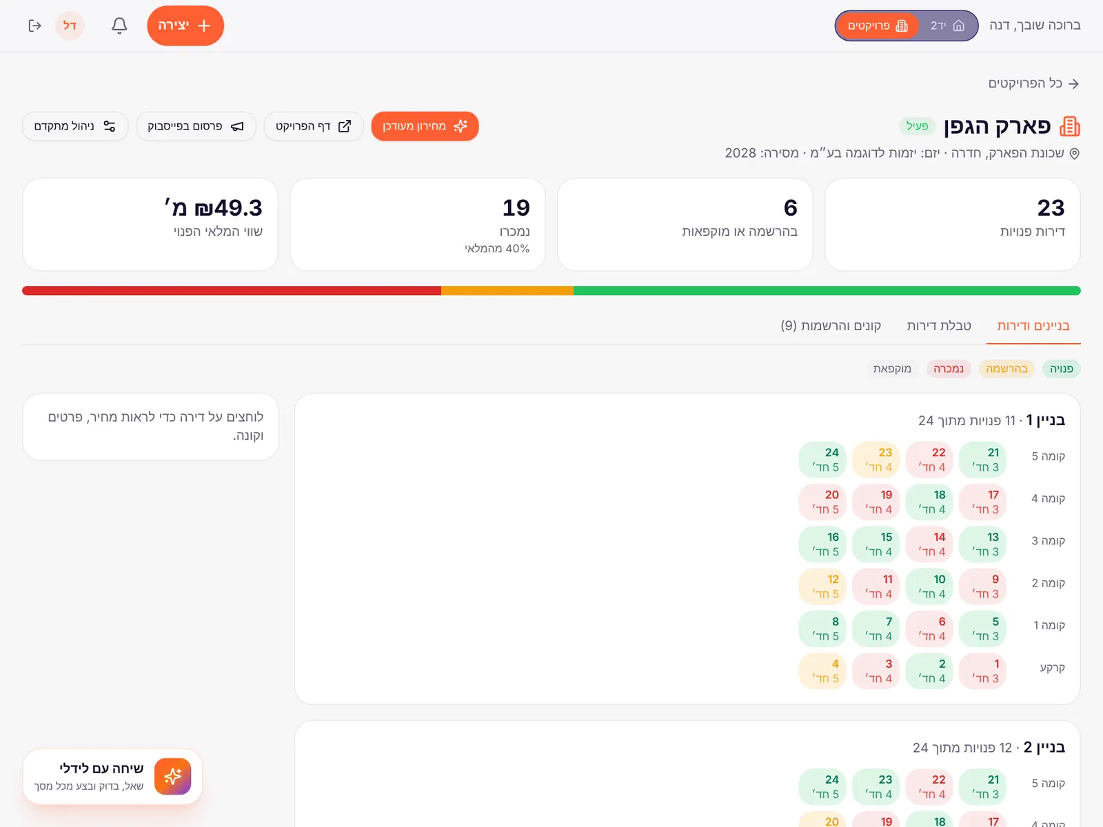The height and width of the screenshot is (827, 1103).
Task: Click the מוקפאת legend chip
Action: [892, 369]
